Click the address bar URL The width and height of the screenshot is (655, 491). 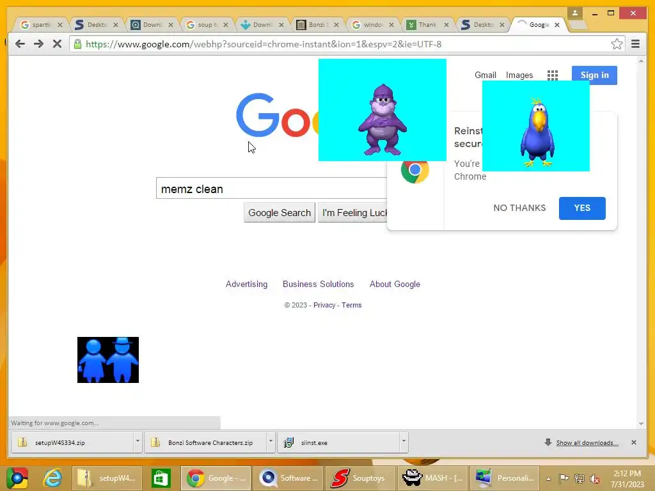[x=264, y=44]
